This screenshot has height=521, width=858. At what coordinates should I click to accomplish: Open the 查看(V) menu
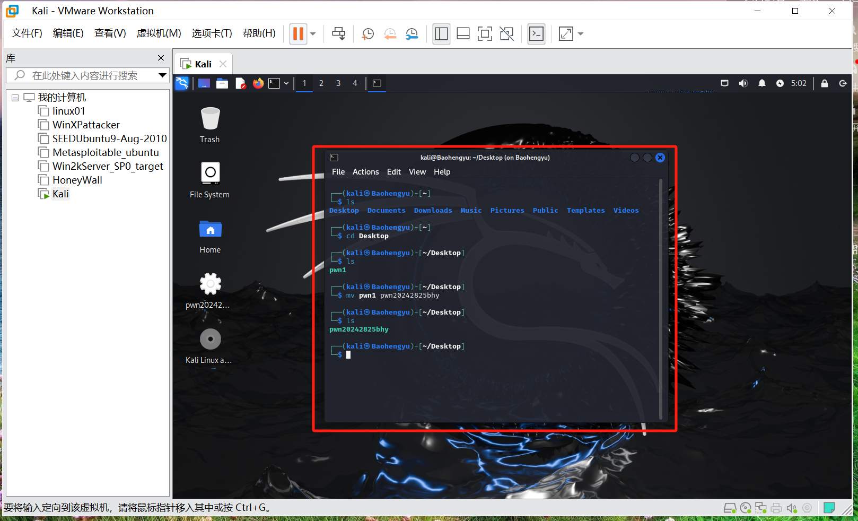(x=110, y=33)
